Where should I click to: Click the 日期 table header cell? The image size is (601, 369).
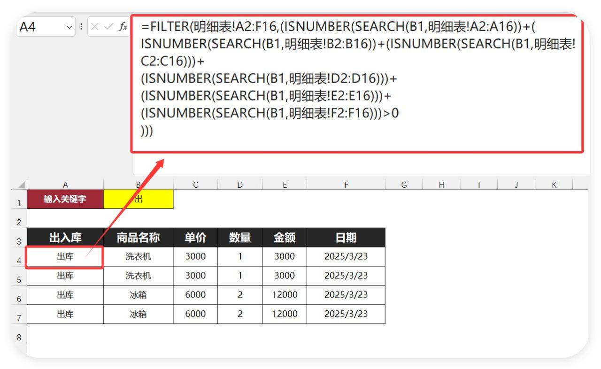346,238
